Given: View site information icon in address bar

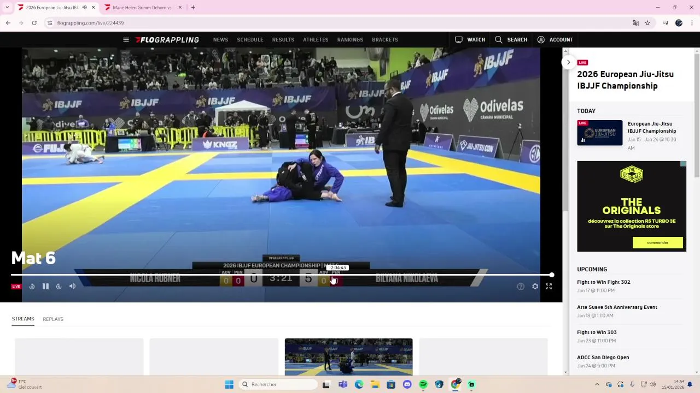Looking at the screenshot, I should pyautogui.click(x=50, y=23).
